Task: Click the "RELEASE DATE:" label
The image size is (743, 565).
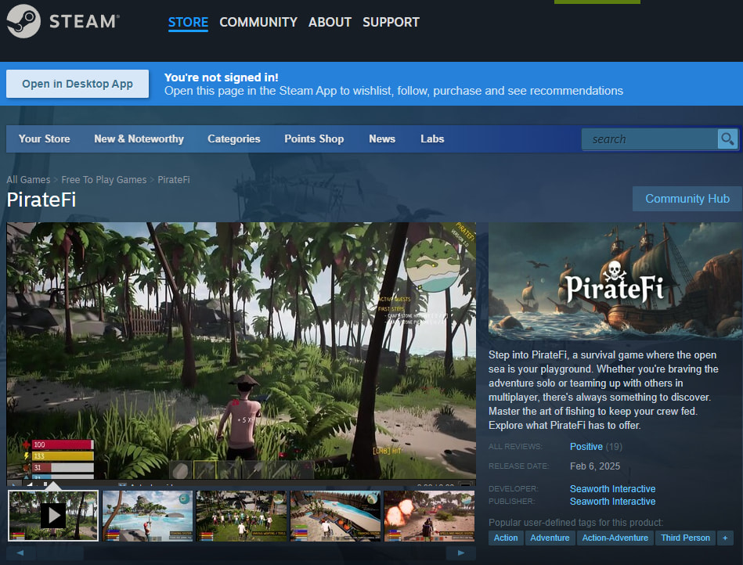Action: pos(518,466)
